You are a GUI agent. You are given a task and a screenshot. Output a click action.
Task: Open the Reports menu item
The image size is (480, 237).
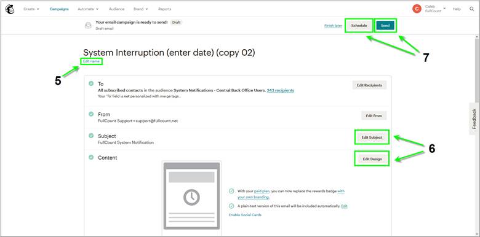pos(165,9)
